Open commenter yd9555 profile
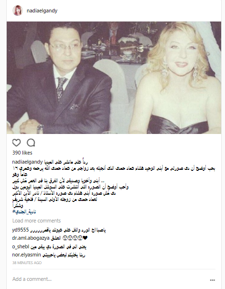This screenshot has height=289, width=225. [x=21, y=230]
